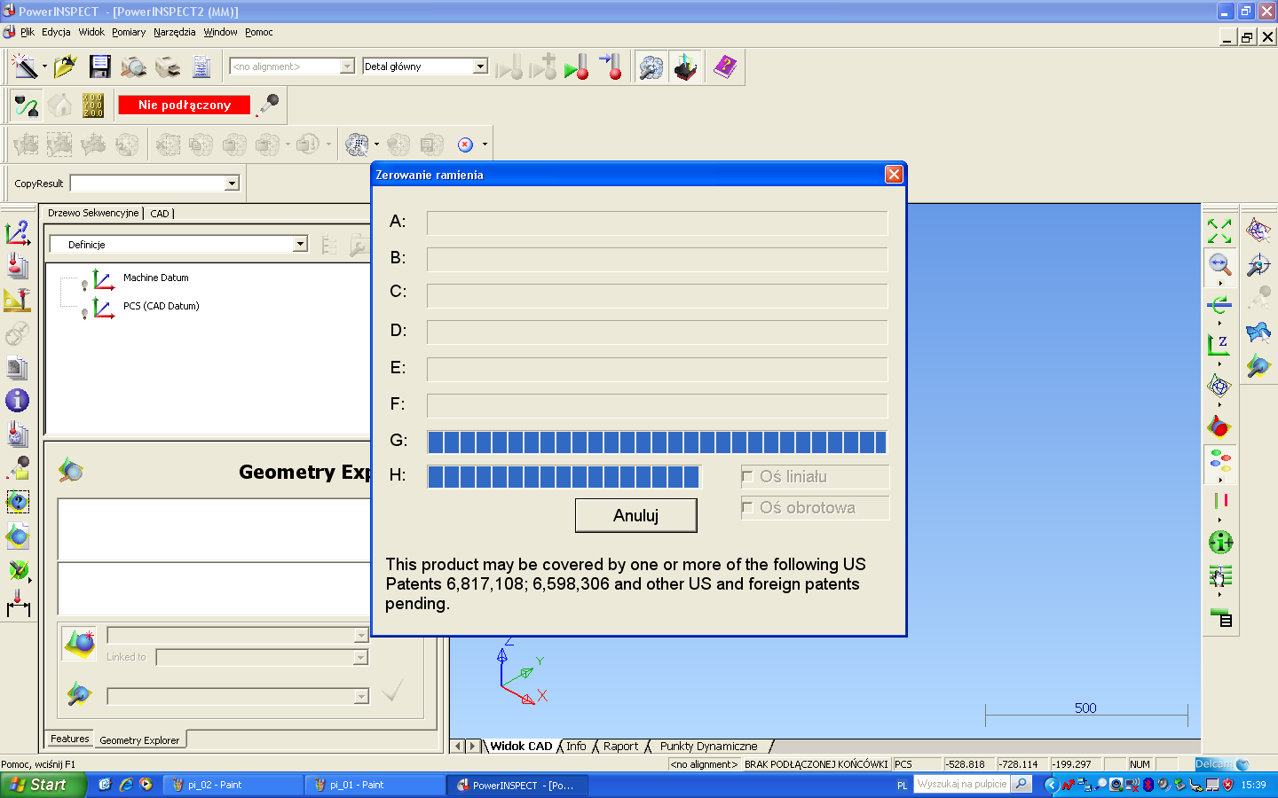
Task: Click the green information icon on right
Action: coord(1220,542)
